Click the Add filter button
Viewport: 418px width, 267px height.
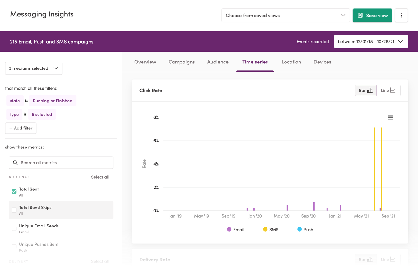pyautogui.click(x=21, y=128)
